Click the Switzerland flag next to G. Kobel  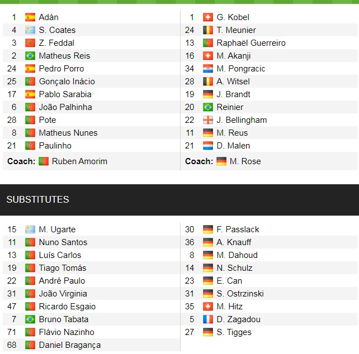pyautogui.click(x=208, y=17)
